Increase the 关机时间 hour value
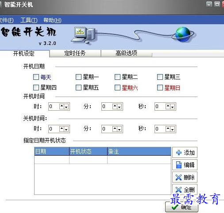The width and height of the screenshot is (224, 213). (x=62, y=129)
